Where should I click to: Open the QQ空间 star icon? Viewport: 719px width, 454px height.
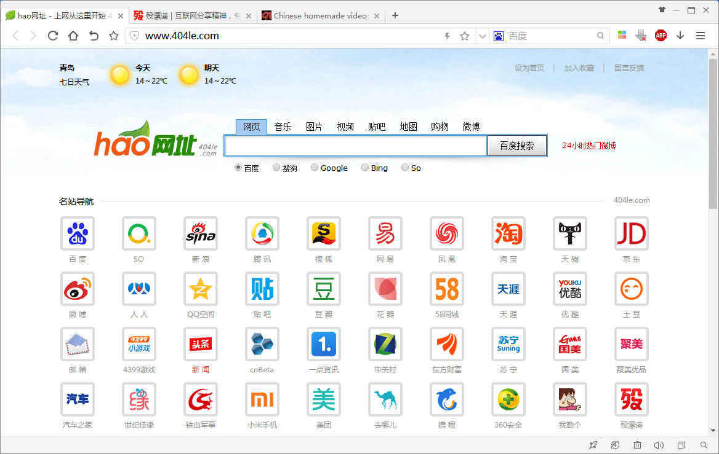pos(201,289)
